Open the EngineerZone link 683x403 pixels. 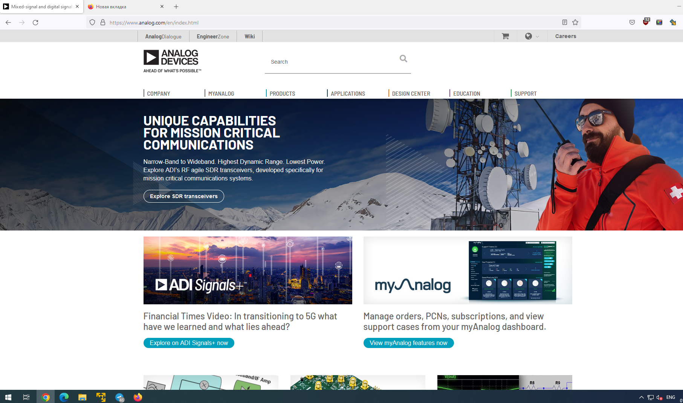click(x=213, y=37)
